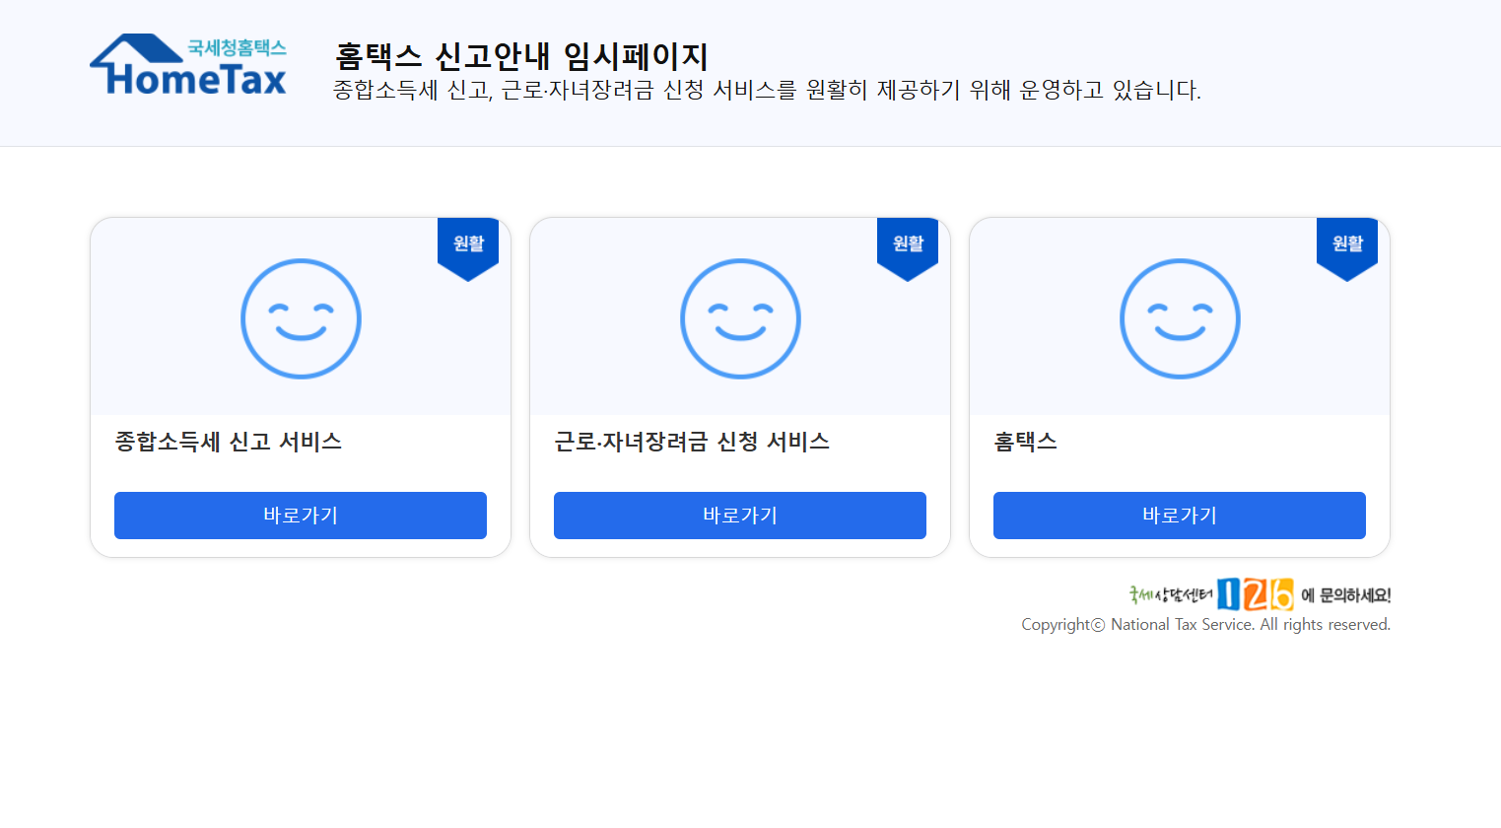
Task: Click the HomeTax logo
Action: pos(188,65)
